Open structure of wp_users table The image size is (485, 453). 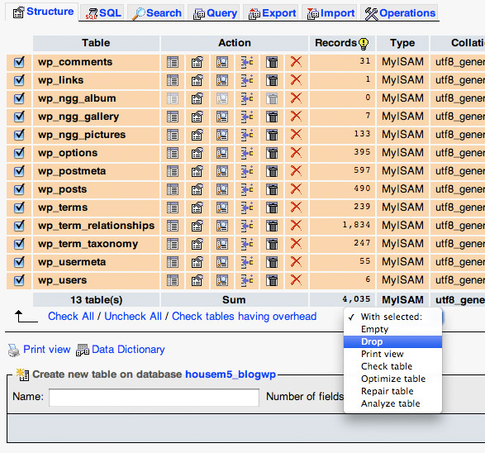(x=197, y=280)
